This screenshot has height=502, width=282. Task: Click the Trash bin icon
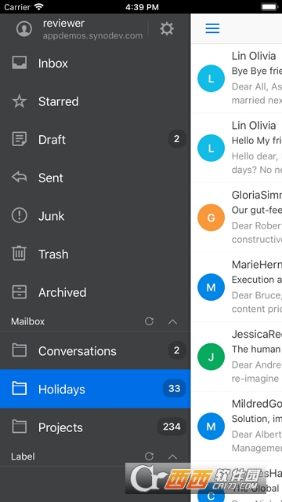(20, 253)
